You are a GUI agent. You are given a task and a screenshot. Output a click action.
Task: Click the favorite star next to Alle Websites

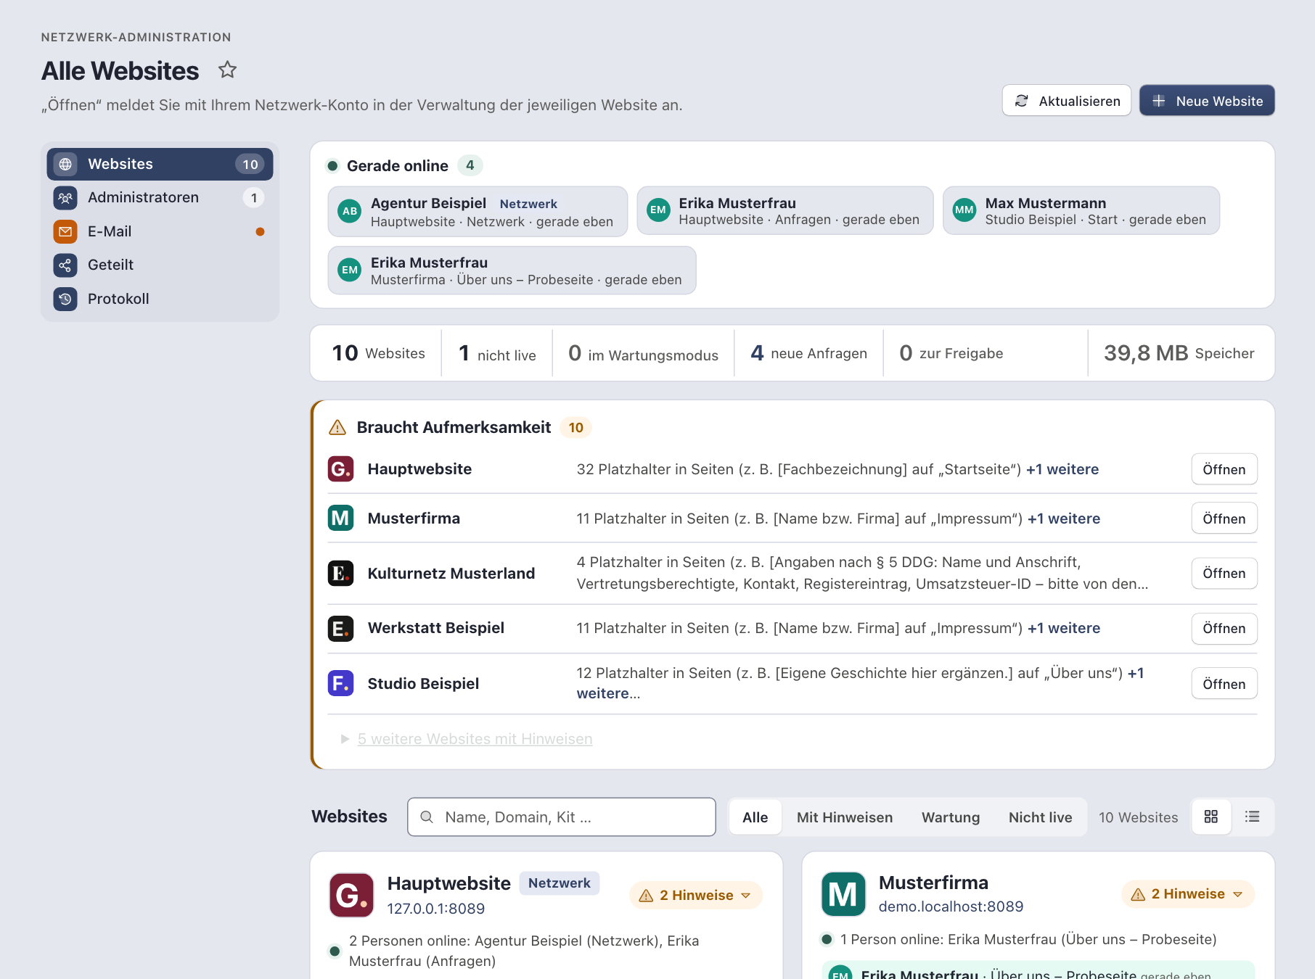pos(227,70)
